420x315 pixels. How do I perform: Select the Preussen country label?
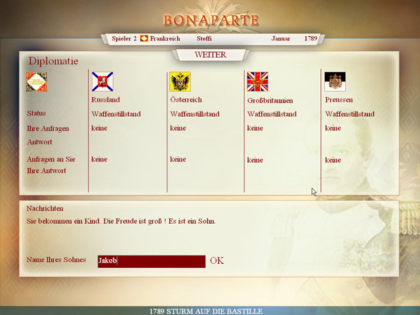click(339, 100)
